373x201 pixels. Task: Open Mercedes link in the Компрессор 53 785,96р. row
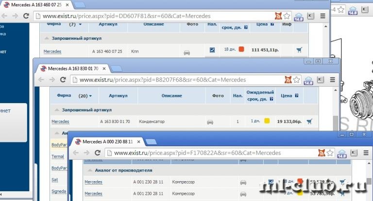tap(93, 194)
